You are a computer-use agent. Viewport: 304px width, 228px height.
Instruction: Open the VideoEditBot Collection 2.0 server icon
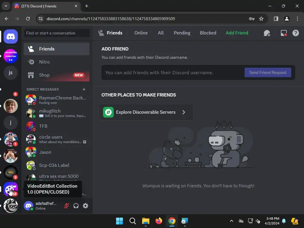tap(11, 56)
